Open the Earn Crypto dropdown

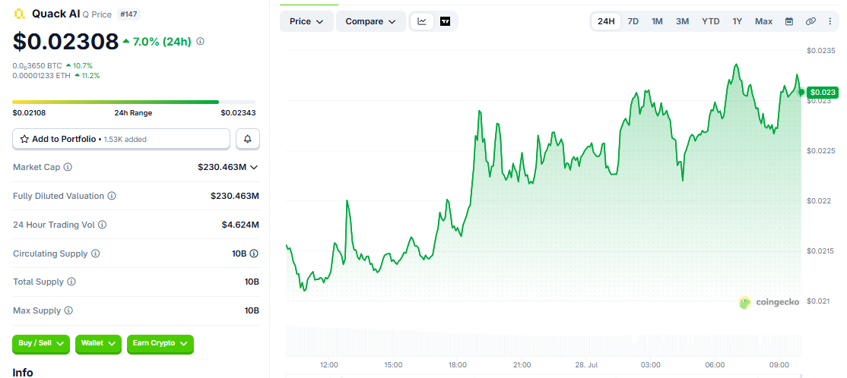(160, 344)
